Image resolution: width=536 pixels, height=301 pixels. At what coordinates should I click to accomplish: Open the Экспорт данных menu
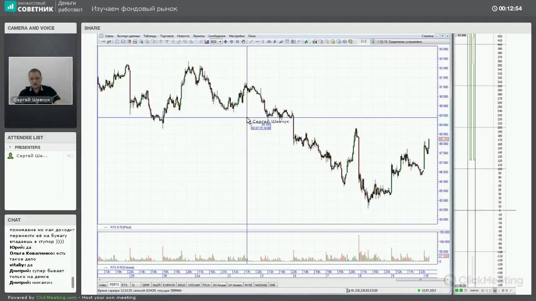[x=128, y=36]
